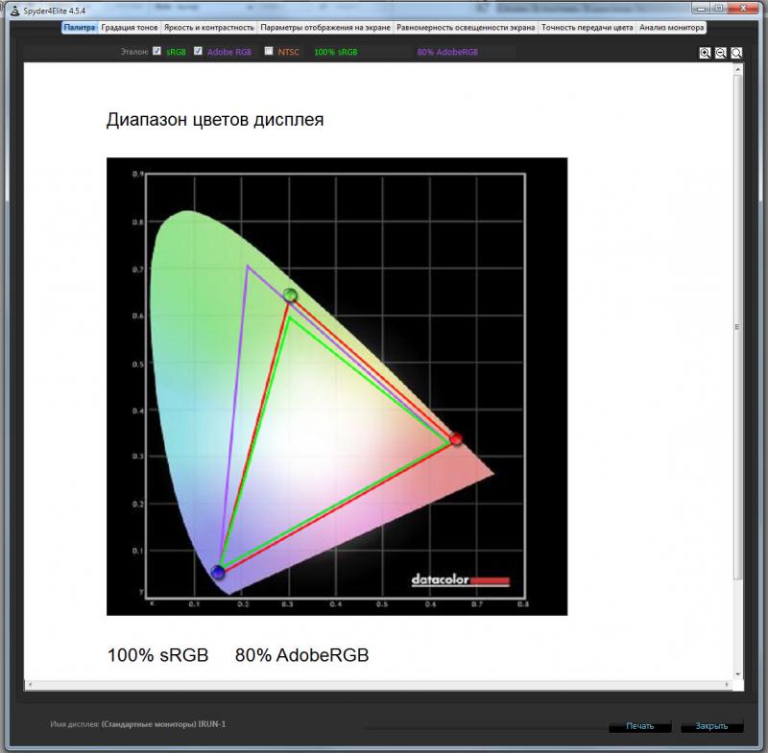The height and width of the screenshot is (753, 768).
Task: Select the Палитра tab
Action: pos(80,28)
